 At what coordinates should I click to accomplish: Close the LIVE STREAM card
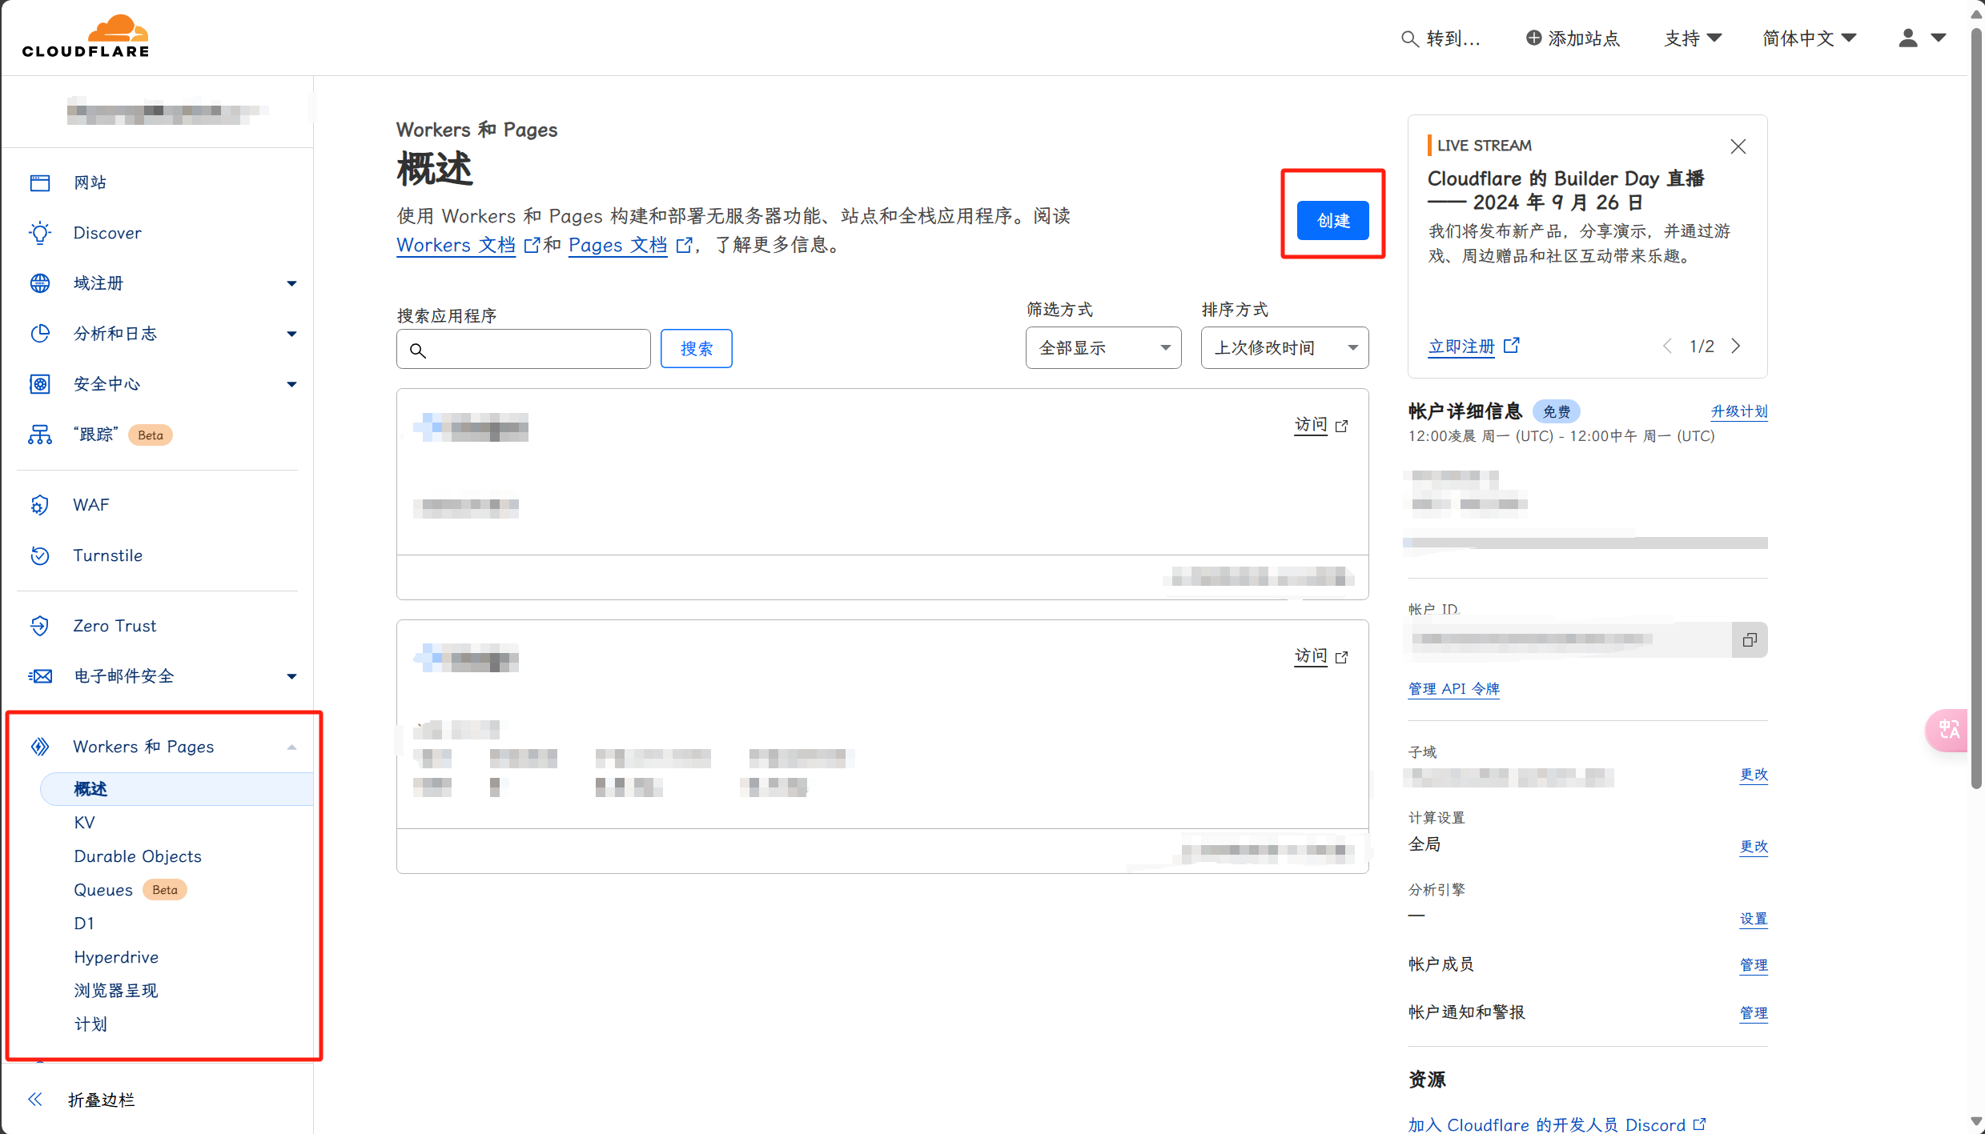[1738, 146]
